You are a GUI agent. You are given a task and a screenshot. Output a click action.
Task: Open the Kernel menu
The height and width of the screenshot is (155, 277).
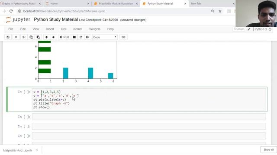tap(78, 29)
